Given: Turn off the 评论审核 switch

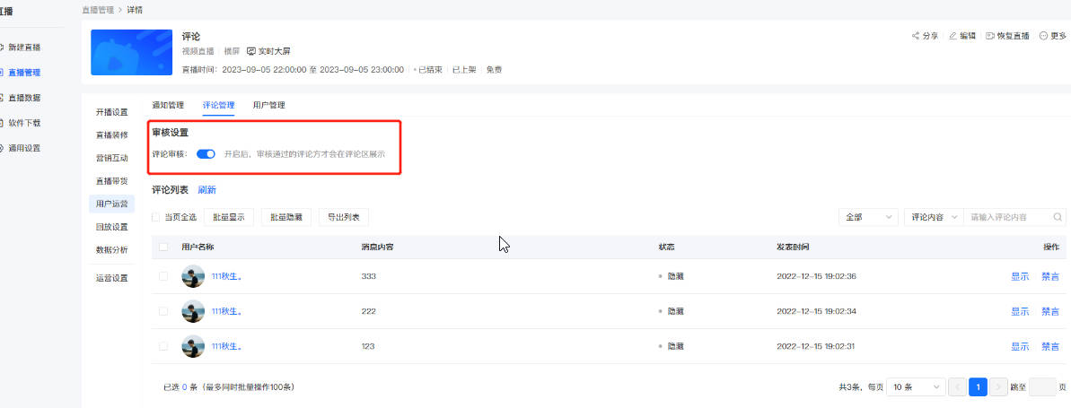Looking at the screenshot, I should (x=206, y=154).
